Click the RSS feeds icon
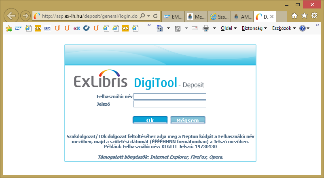The width and height of the screenshot is (324, 178). (x=178, y=29)
